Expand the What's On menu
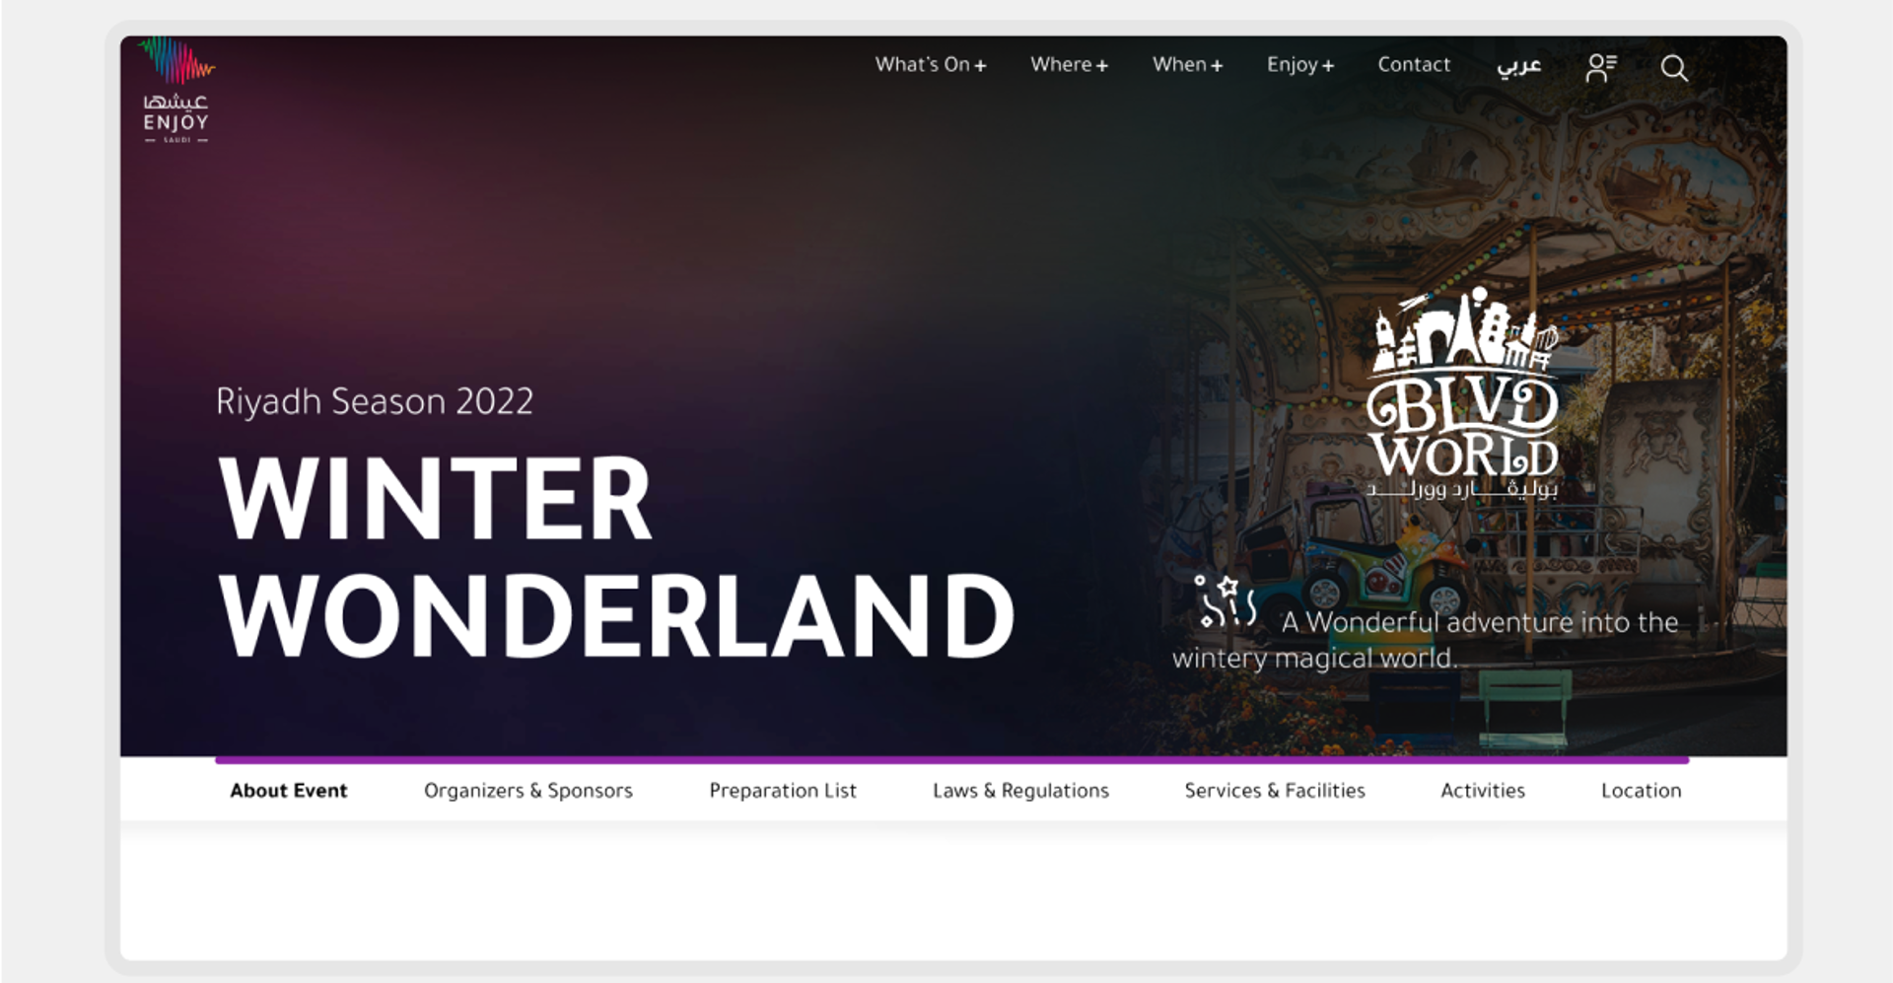Viewport: 1893px width, 983px height. [x=930, y=65]
